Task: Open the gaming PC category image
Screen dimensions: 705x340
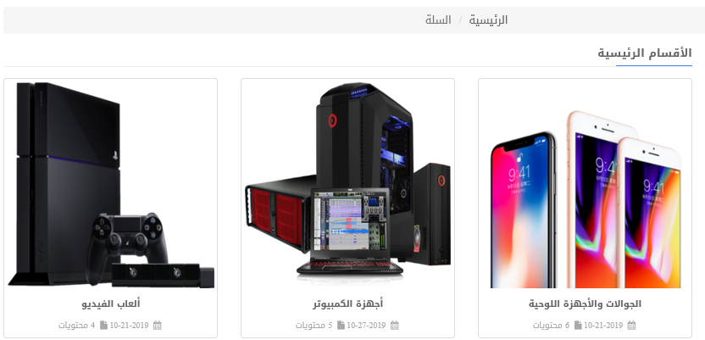Action: coord(347,186)
